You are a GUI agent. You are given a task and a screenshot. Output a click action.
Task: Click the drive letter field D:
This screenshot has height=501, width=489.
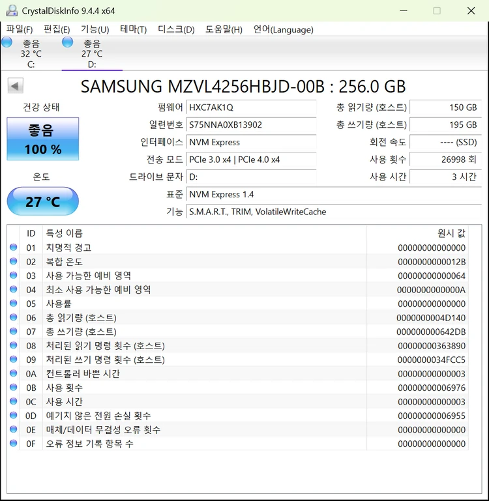252,177
